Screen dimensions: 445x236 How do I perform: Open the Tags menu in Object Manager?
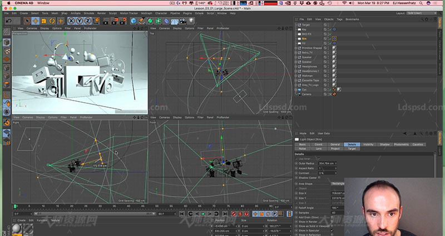coord(339,19)
